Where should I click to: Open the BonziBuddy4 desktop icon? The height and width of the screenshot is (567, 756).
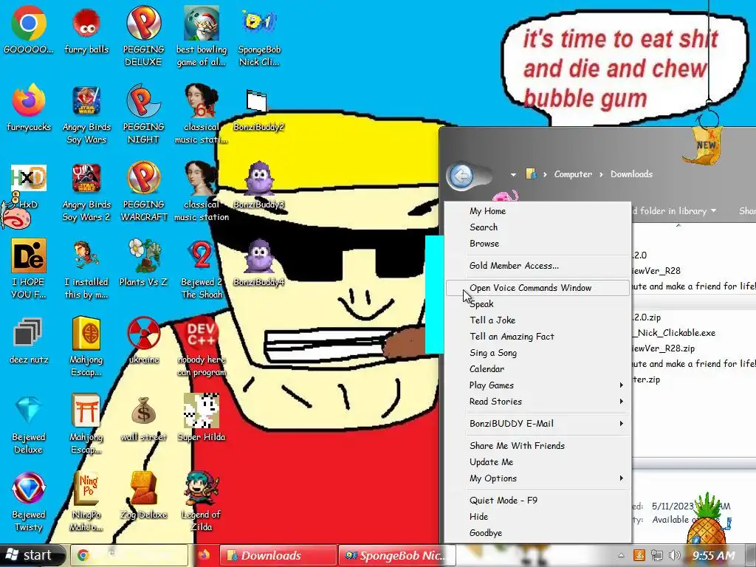tap(258, 263)
